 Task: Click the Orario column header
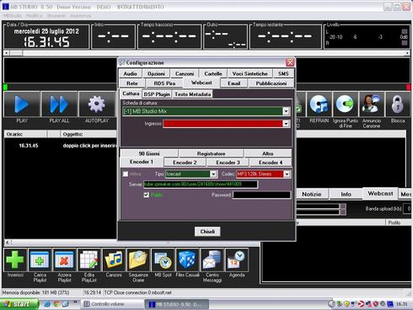tap(25, 134)
